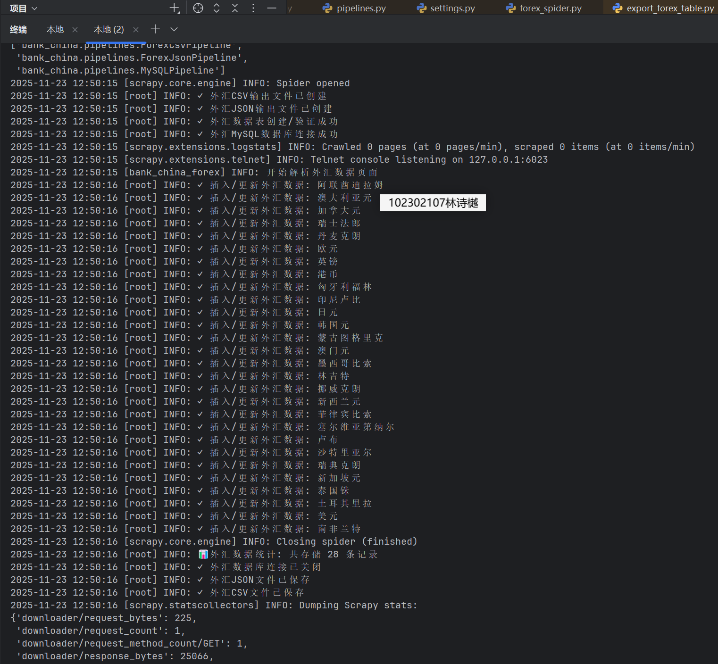This screenshot has height=664, width=718.
Task: Close the 本地 terminal tab
Action: pyautogui.click(x=75, y=30)
